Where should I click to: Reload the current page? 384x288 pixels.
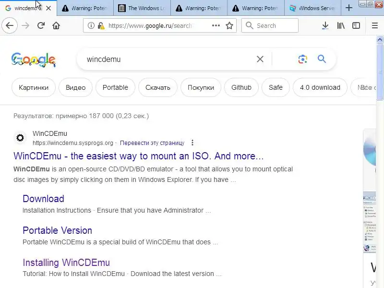click(41, 25)
